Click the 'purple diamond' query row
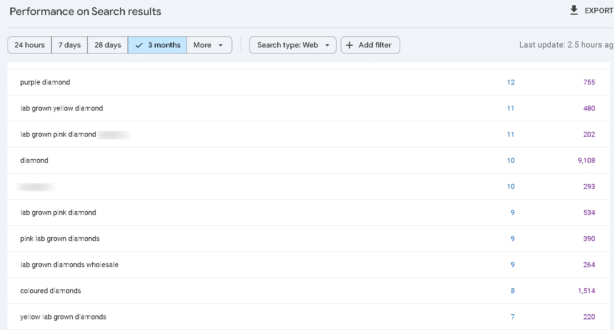Screen dimensions: 614x330 pos(309,82)
